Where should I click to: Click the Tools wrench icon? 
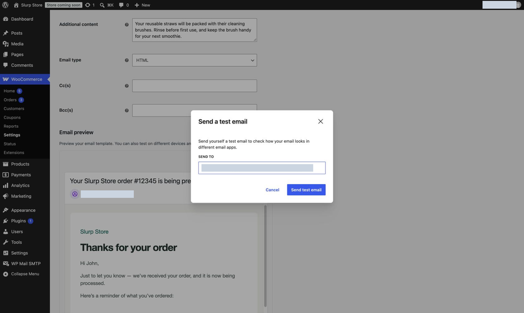click(5, 243)
